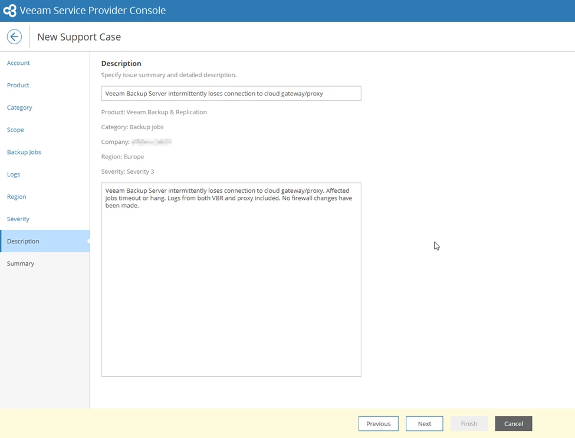
Task: Go back using the arrow icon
Action: click(14, 37)
